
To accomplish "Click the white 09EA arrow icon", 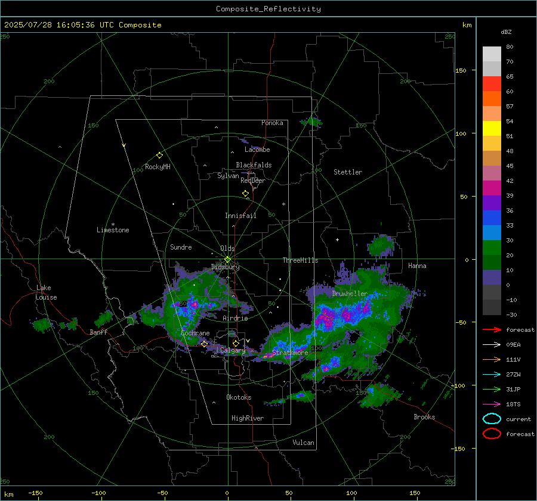I will (492, 344).
